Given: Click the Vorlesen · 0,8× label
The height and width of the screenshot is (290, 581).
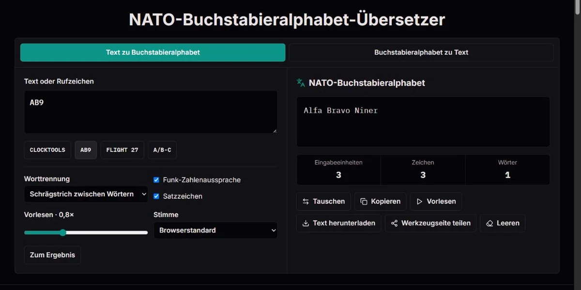Looking at the screenshot, I should (x=49, y=215).
